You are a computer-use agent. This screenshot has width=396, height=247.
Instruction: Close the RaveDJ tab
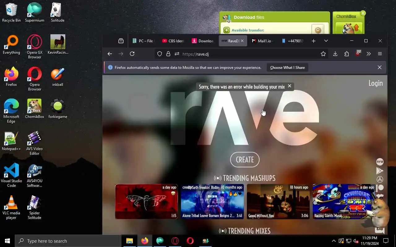click(x=242, y=41)
